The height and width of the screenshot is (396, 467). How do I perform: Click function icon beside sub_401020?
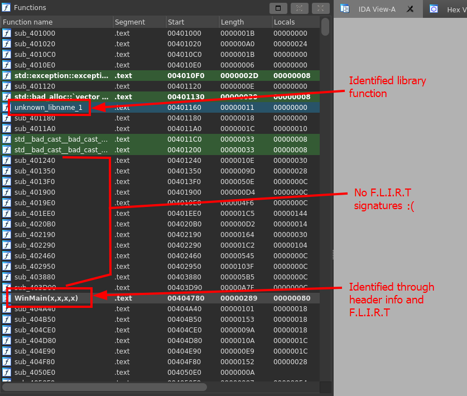point(7,44)
